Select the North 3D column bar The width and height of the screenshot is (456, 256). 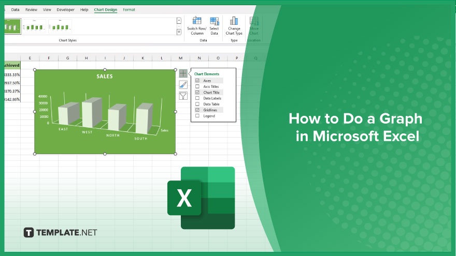pos(117,117)
